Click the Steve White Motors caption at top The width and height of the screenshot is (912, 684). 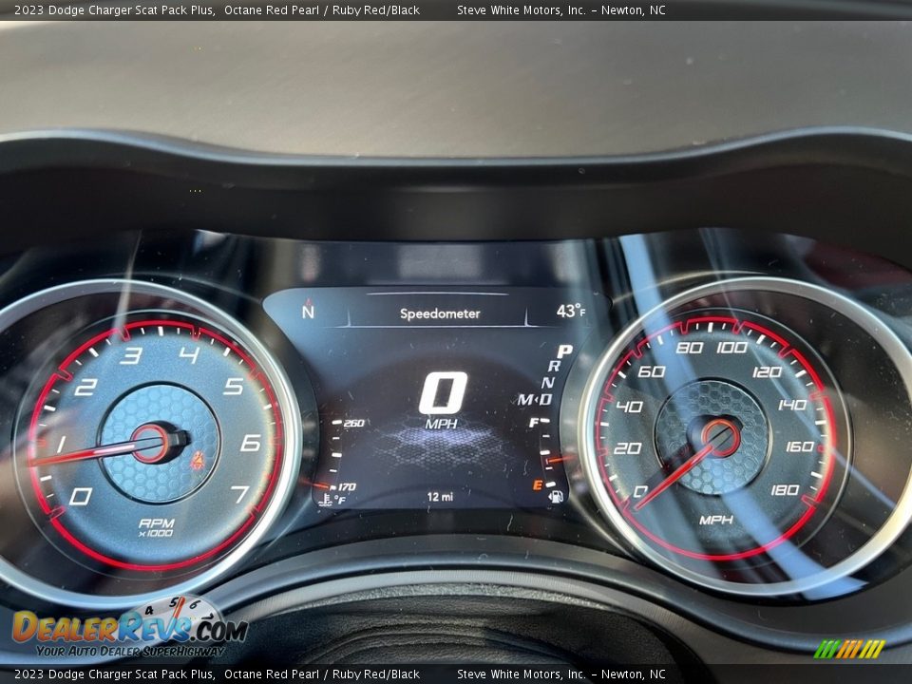tap(560, 9)
